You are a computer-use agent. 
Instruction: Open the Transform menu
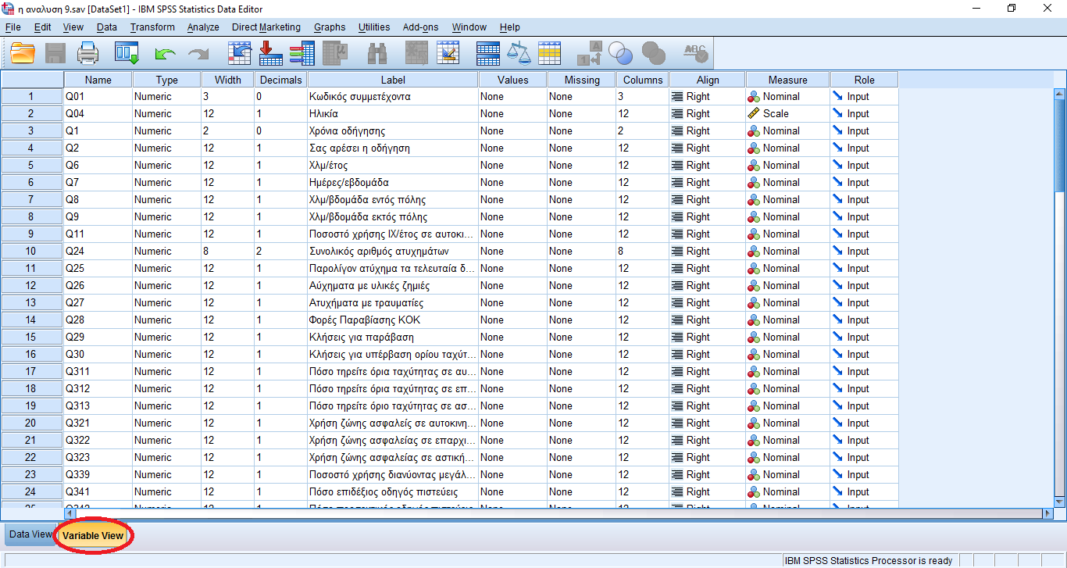[x=152, y=27]
